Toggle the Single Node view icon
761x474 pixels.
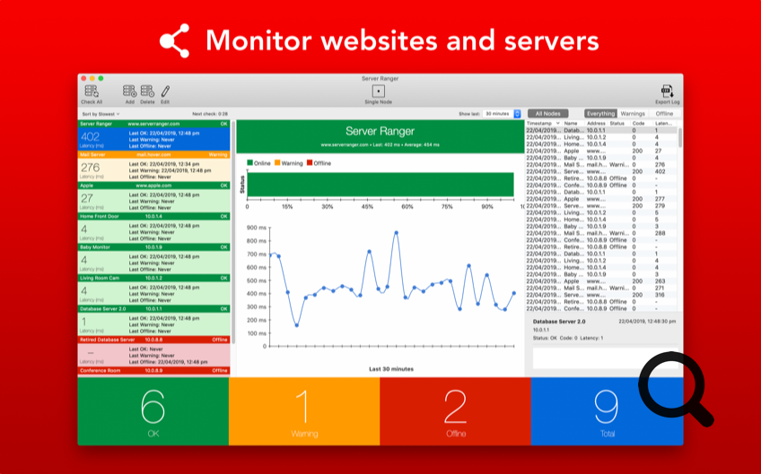378,90
